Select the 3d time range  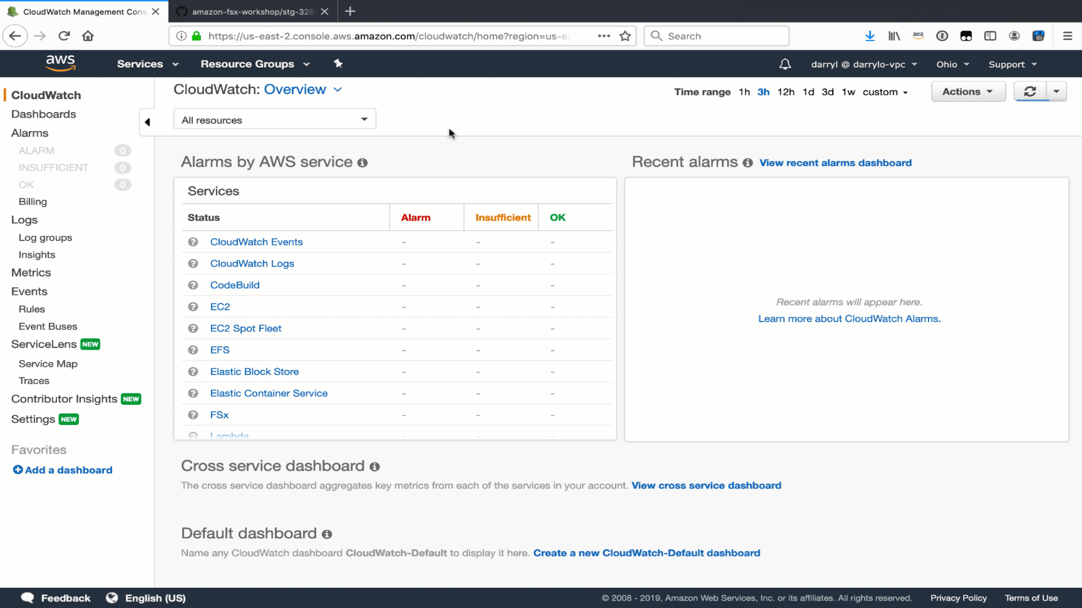[828, 92]
